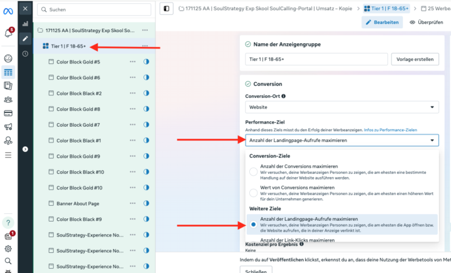Open the clock history icon
The width and height of the screenshot is (451, 273).
[x=25, y=53]
